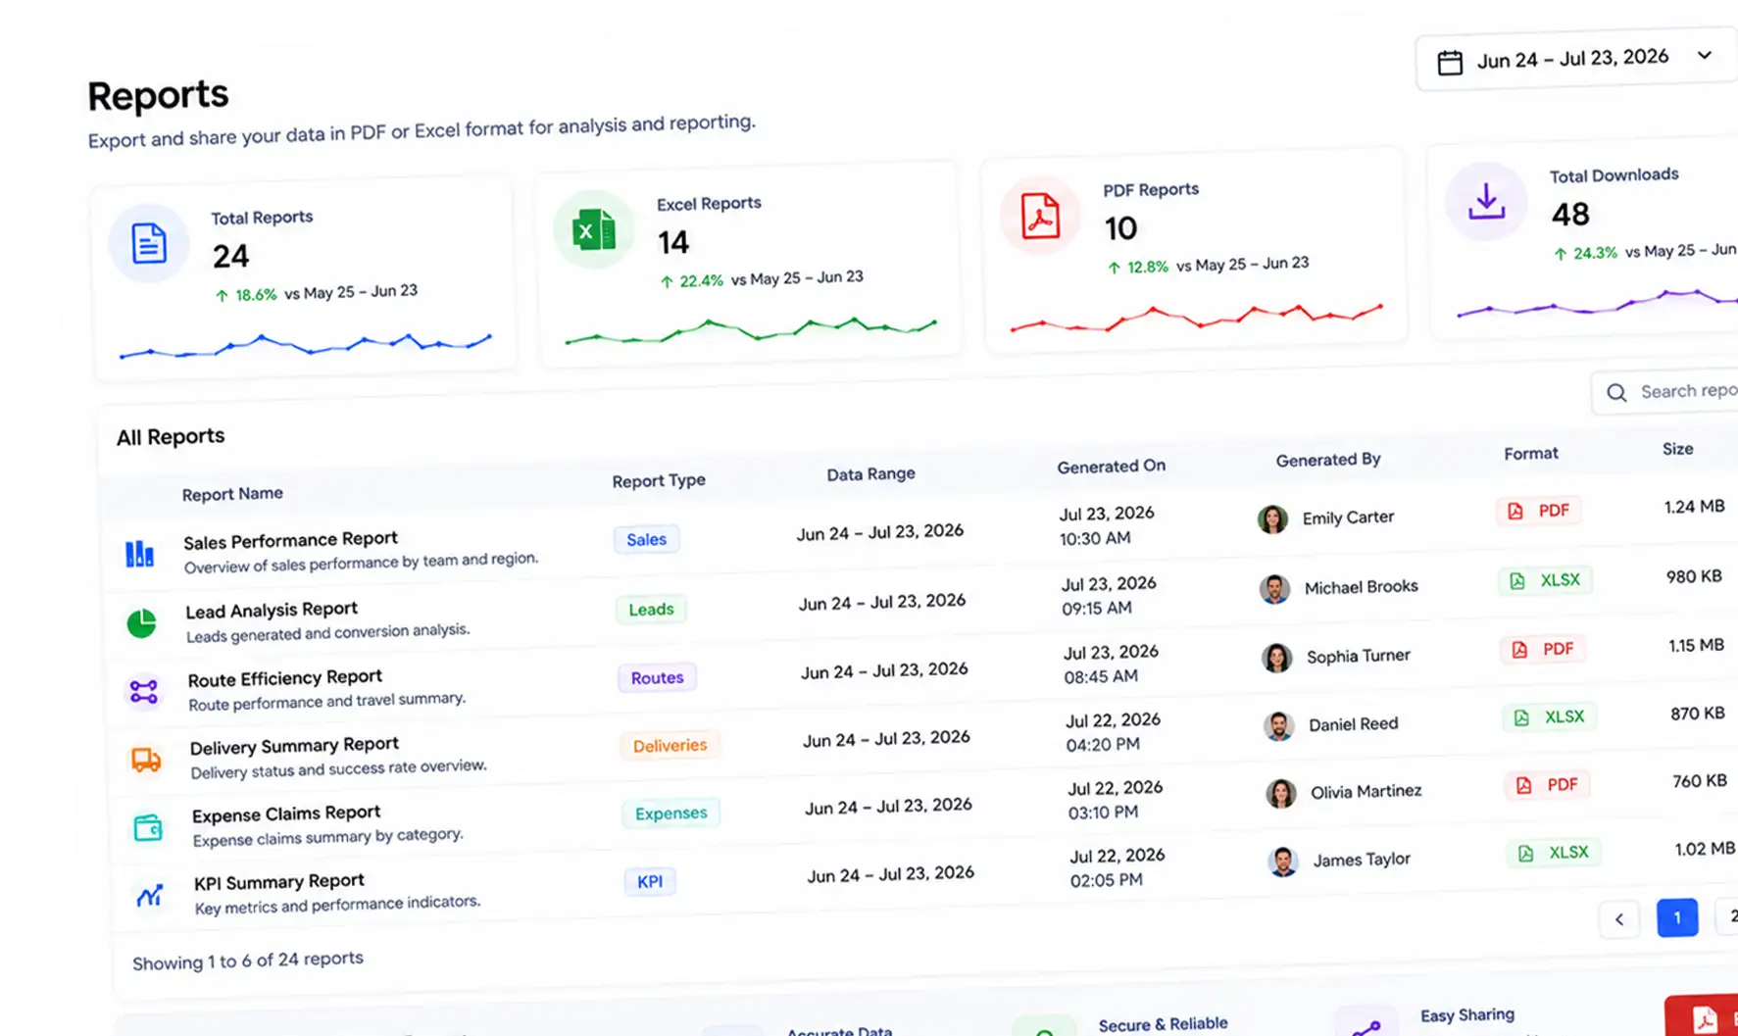Click the KPI Summary Report trend icon
Viewport: 1738px width, 1036px height.
point(150,895)
